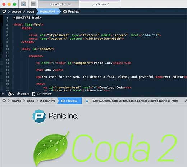Image resolution: width=187 pixels, height=167 pixels.
Task: Click the 'lang="en"' attribute in code
Action: (x=33, y=25)
